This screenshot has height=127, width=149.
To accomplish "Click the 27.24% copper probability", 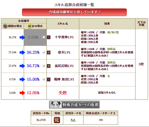I will tap(12, 52).
